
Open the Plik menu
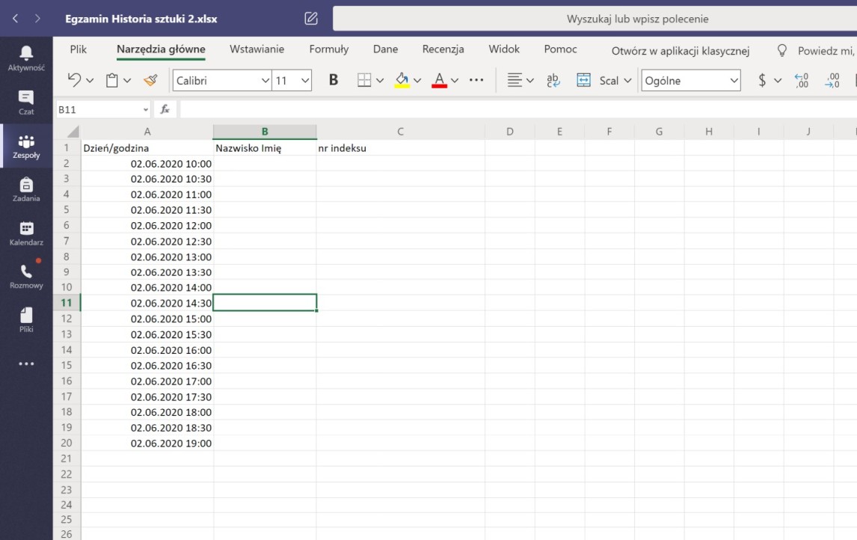[x=79, y=49]
